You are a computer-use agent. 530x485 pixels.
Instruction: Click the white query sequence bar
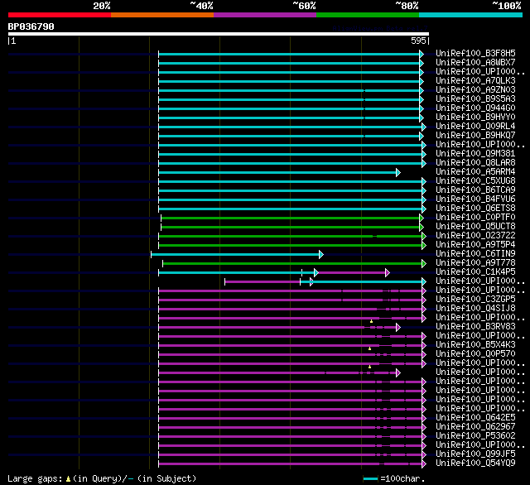[219, 34]
